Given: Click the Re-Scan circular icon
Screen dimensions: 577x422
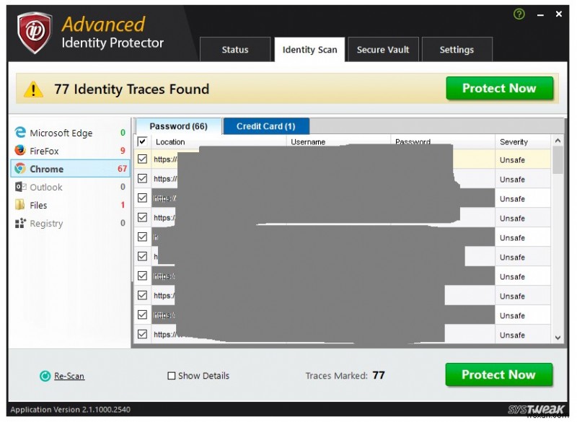Looking at the screenshot, I should tap(45, 376).
